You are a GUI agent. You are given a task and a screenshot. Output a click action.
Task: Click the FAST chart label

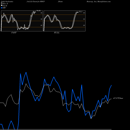point(14,32)
